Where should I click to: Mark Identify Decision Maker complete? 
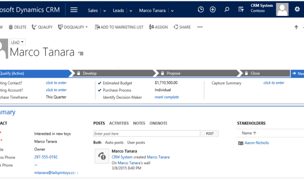(167, 97)
